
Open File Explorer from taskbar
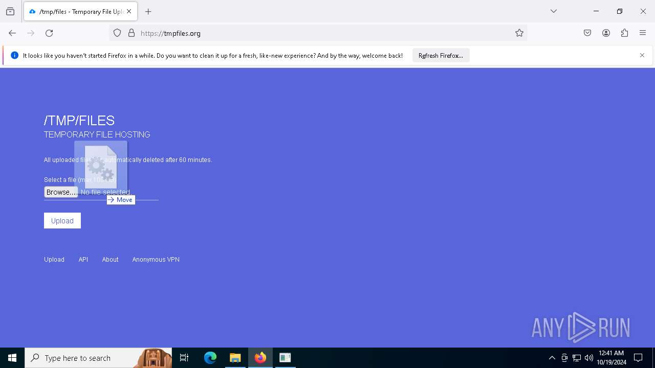[x=235, y=358]
